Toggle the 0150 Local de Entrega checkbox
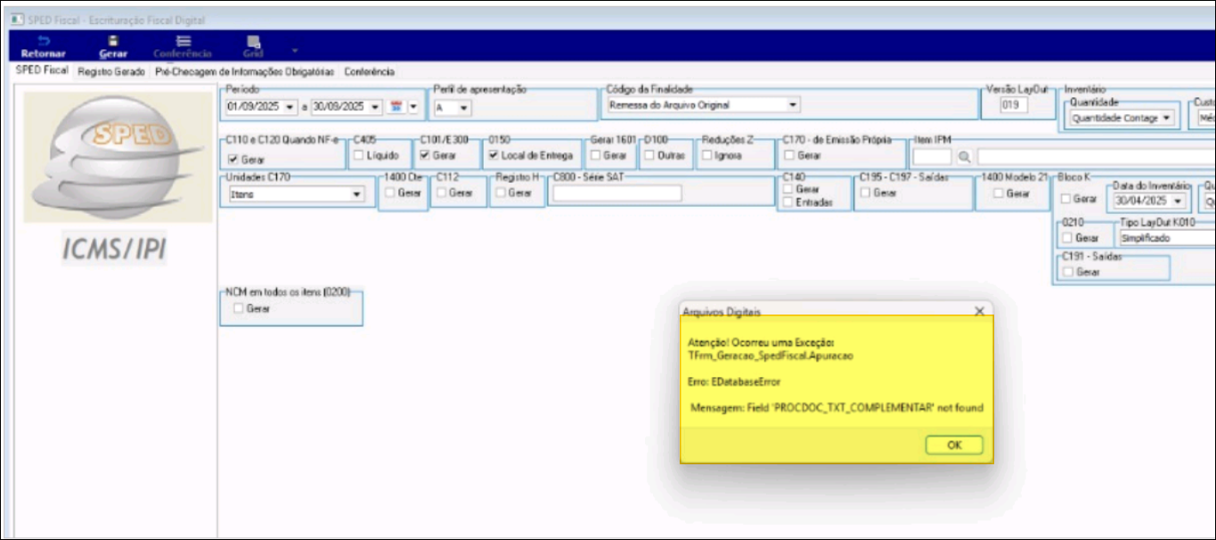Screen dimensions: 1216x540 (494, 156)
